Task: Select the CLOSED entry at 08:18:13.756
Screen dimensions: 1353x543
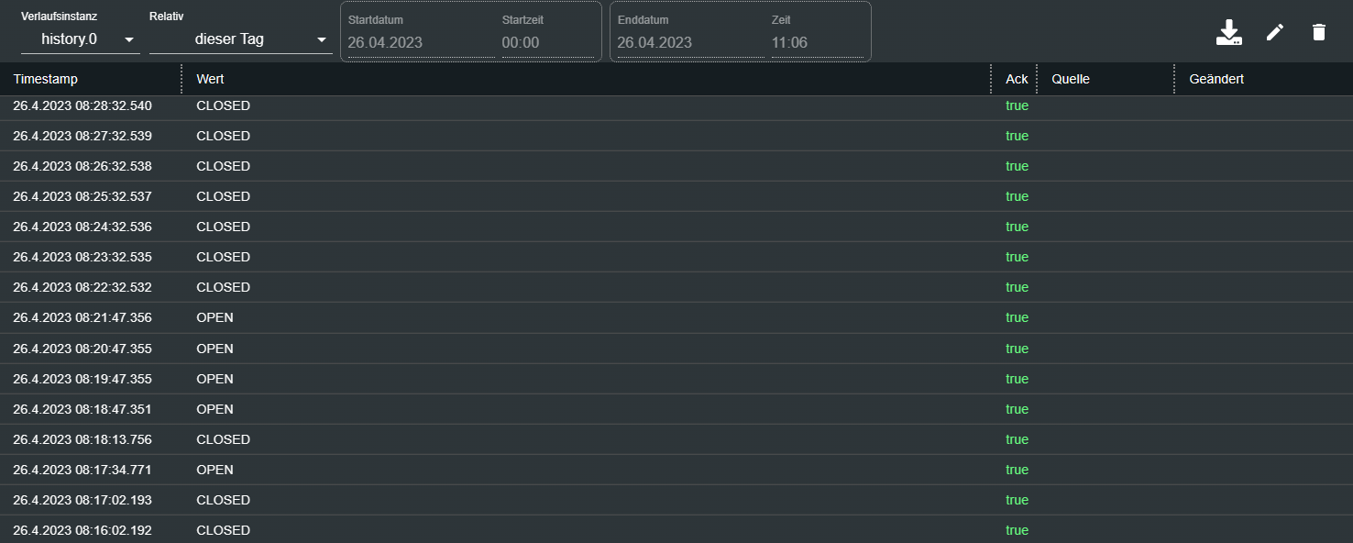Action: tap(223, 439)
